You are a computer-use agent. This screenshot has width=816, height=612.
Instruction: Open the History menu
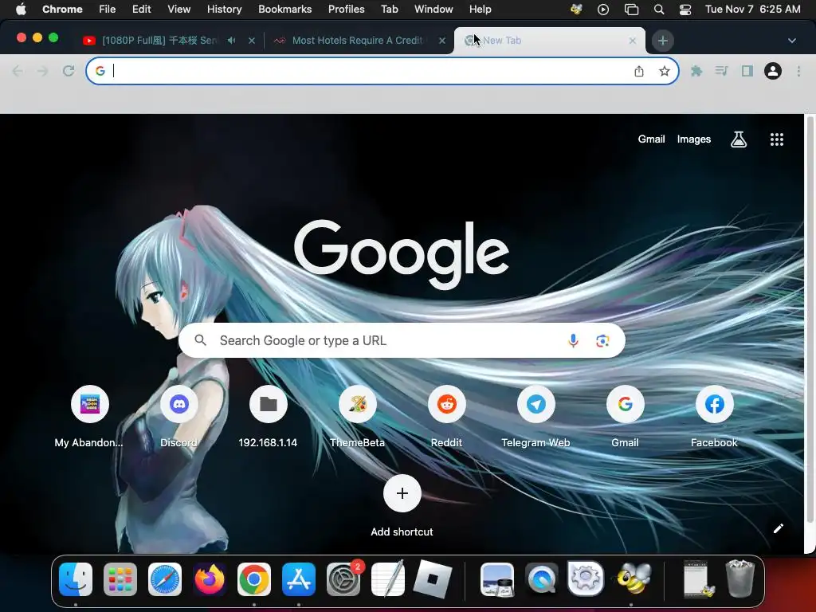click(224, 9)
